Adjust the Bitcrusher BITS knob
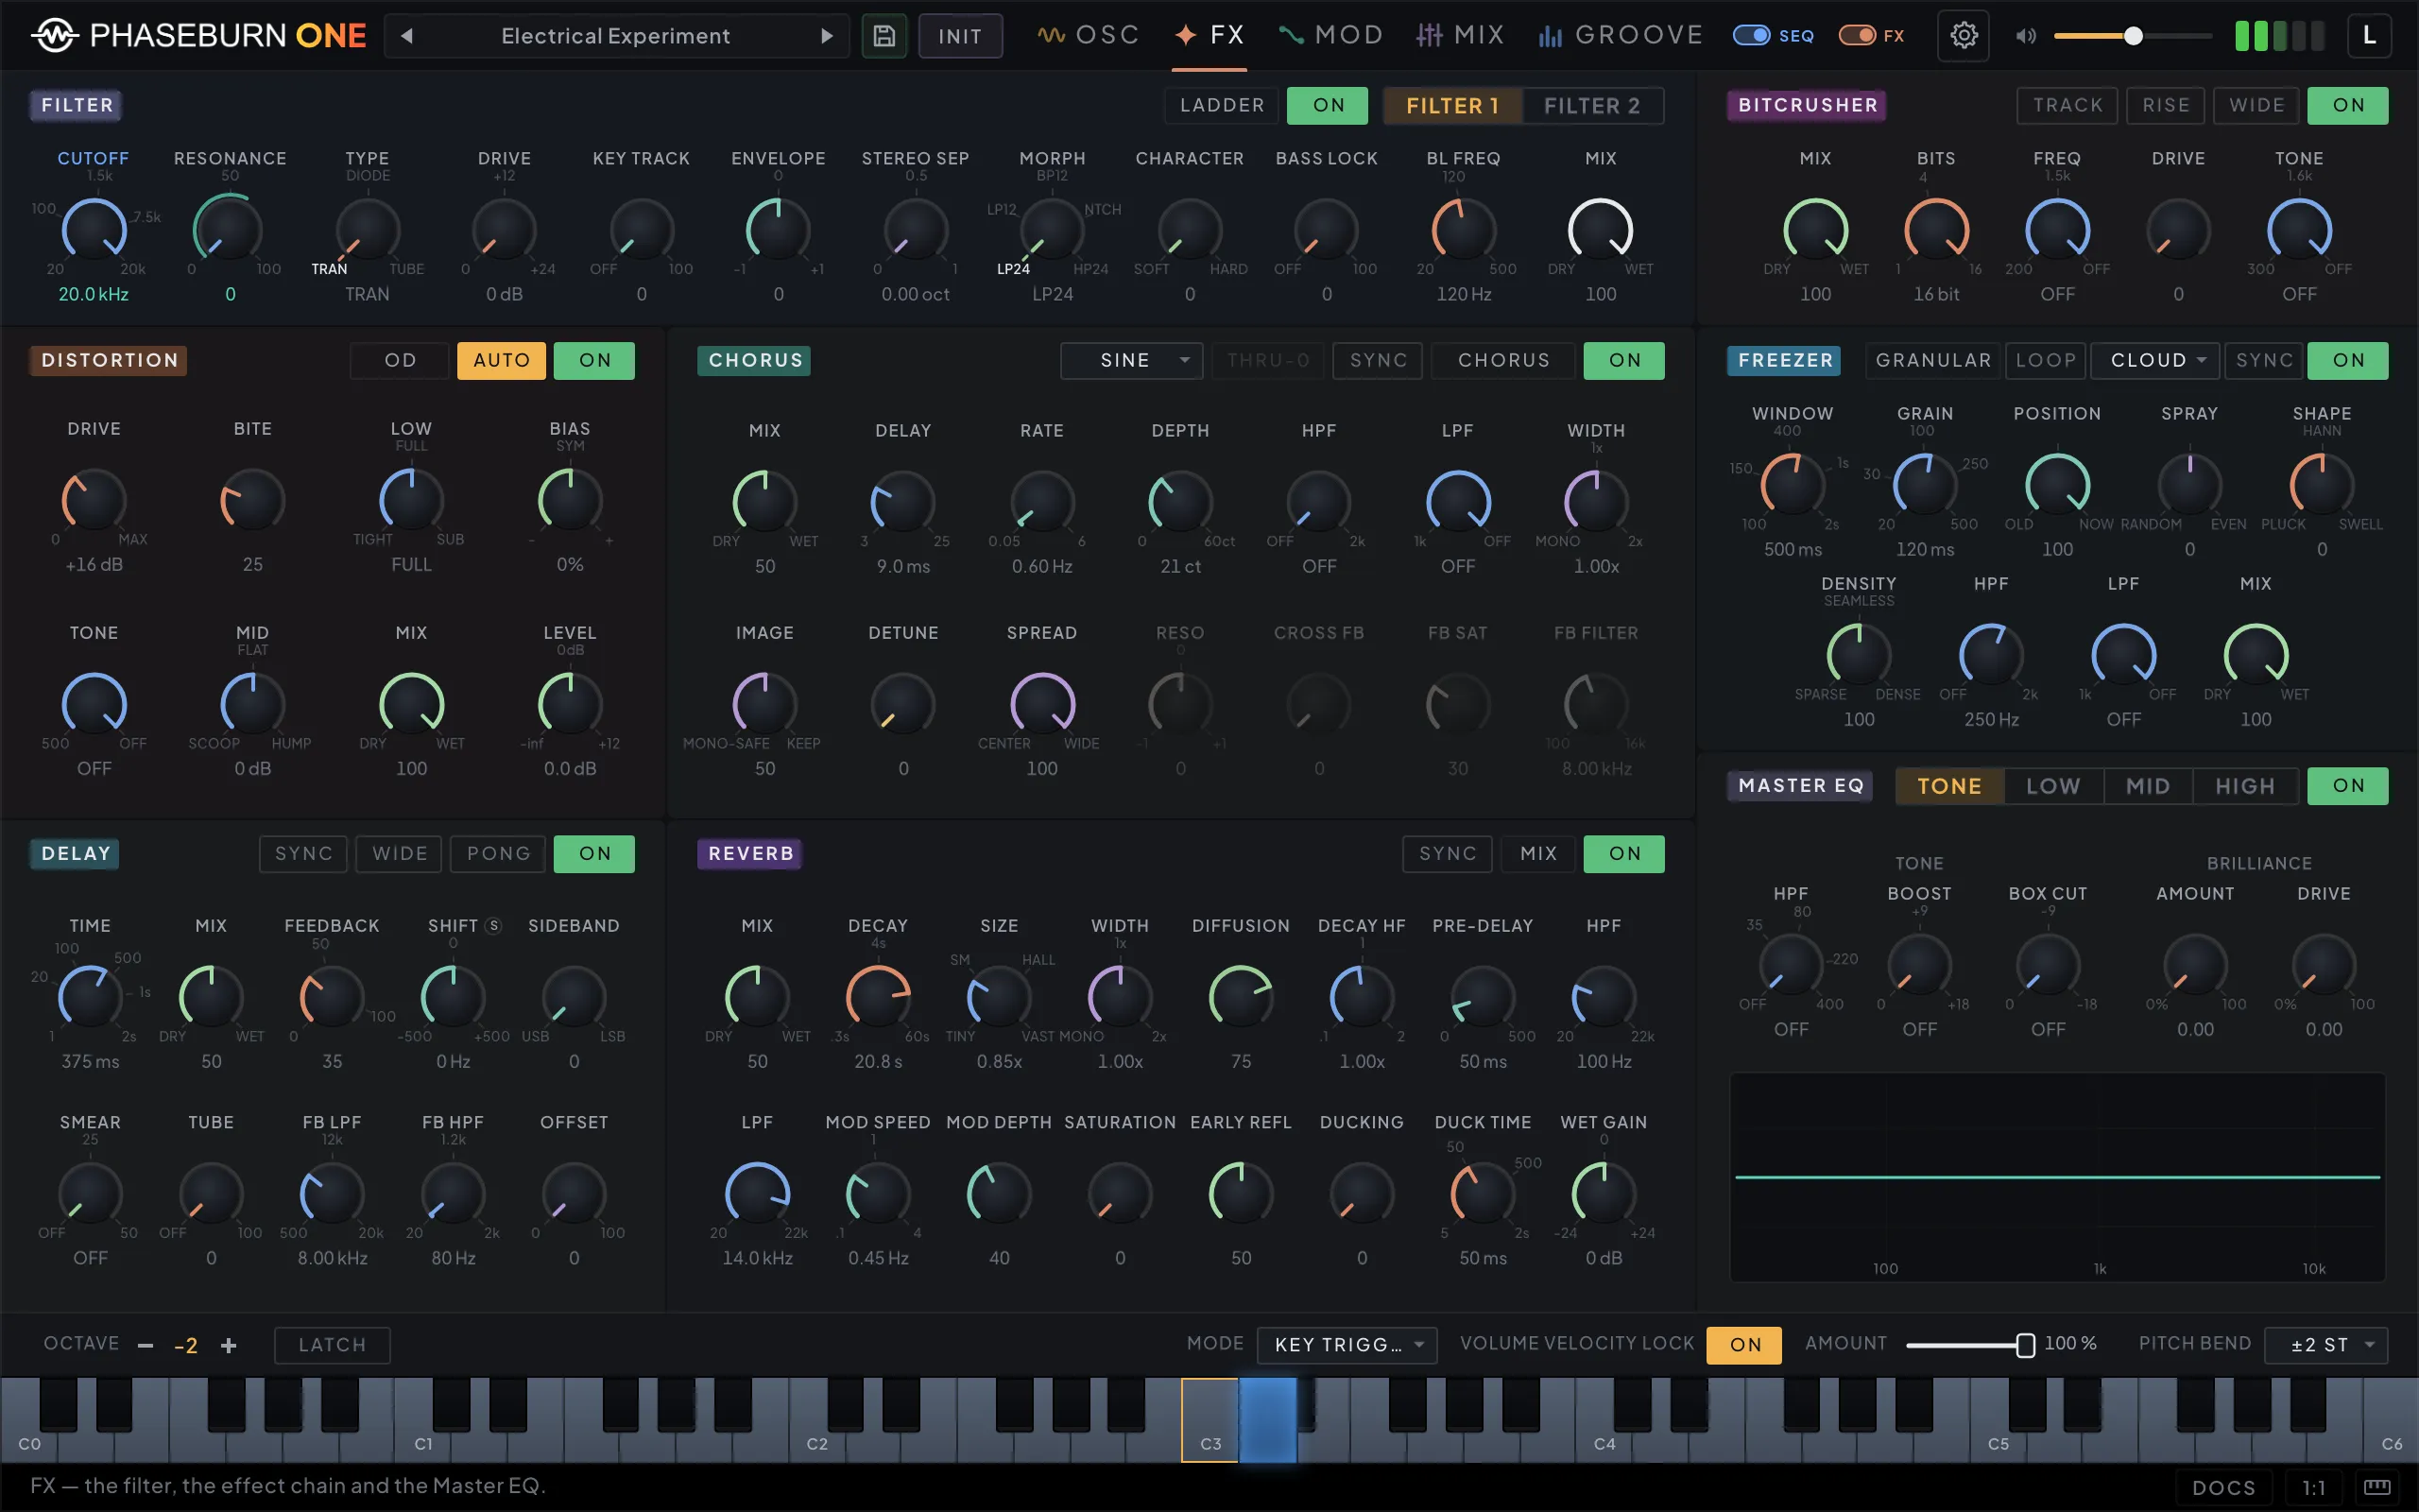 [x=1936, y=230]
